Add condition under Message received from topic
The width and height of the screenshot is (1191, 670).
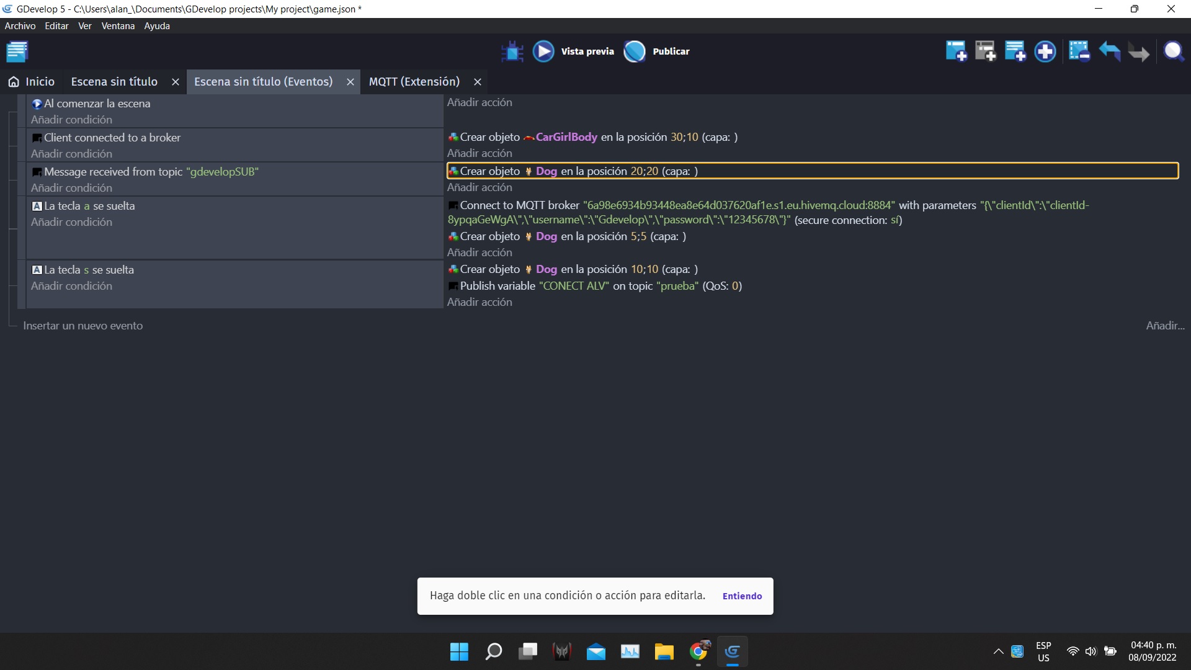tap(72, 188)
